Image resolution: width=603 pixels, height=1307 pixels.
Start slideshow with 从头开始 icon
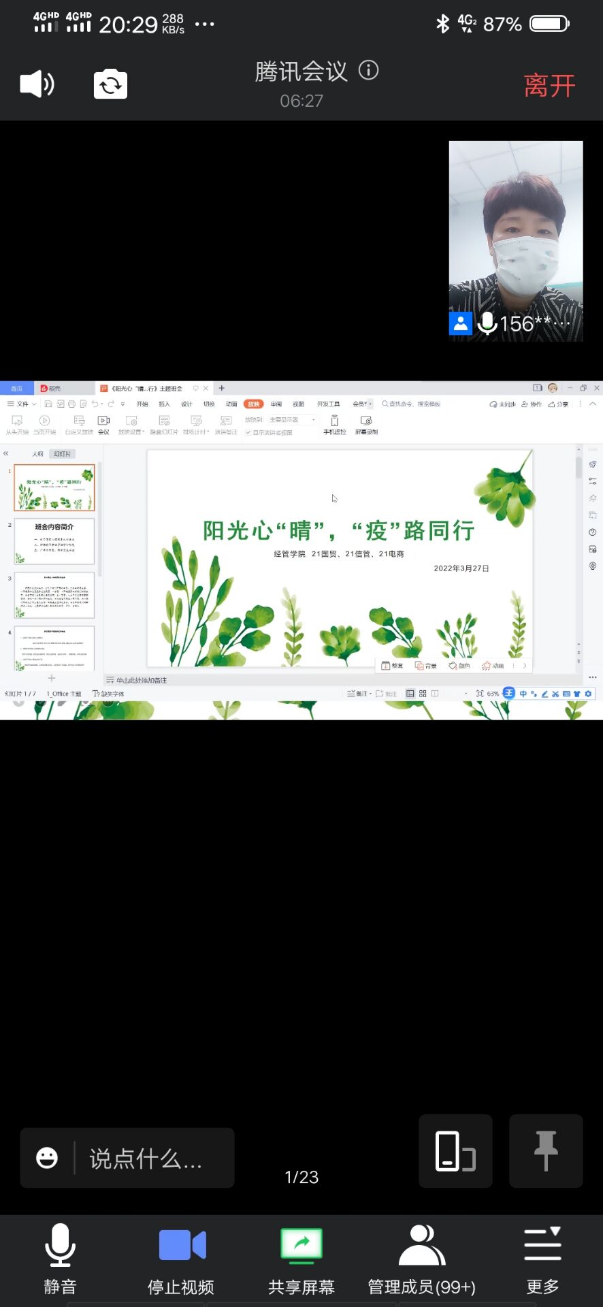17,425
